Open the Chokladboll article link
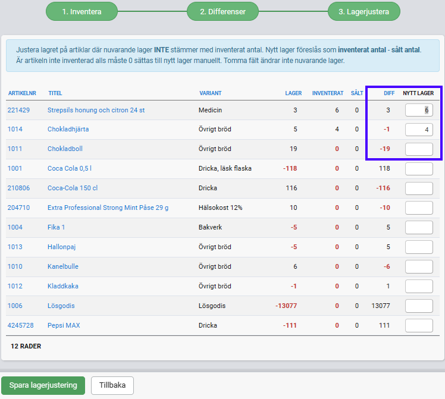445x399 pixels. click(64, 149)
